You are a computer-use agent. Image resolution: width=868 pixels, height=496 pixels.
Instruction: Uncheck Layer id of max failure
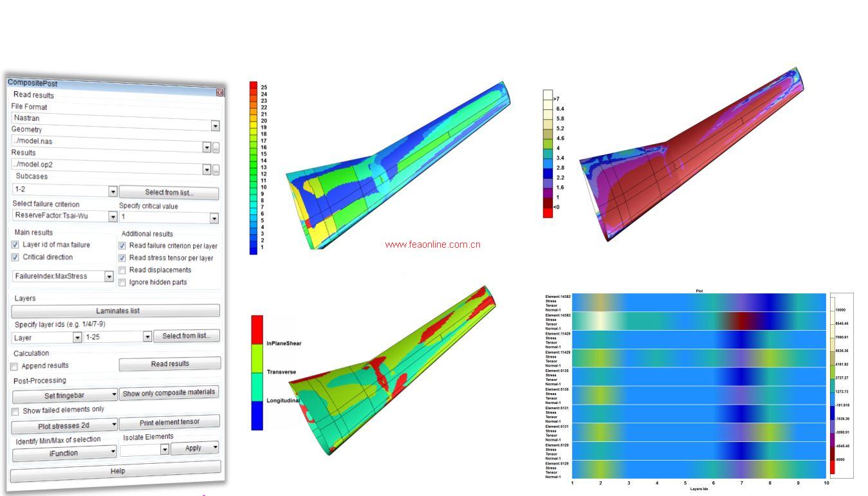coord(15,245)
